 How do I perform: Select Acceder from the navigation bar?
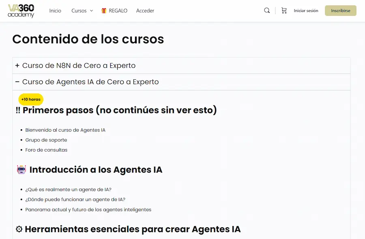point(145,11)
